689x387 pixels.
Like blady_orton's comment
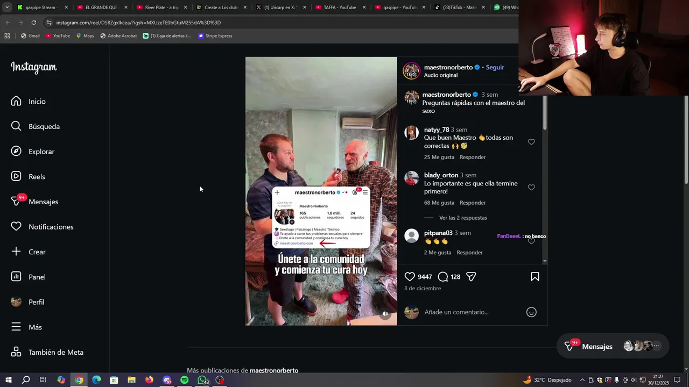[531, 188]
